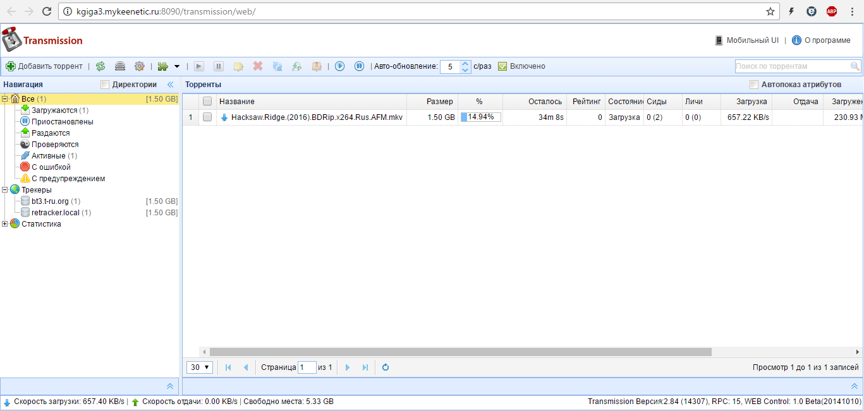864x411 pixels.
Task: Enable the Автопоказ атрибутов checkbox
Action: point(753,85)
